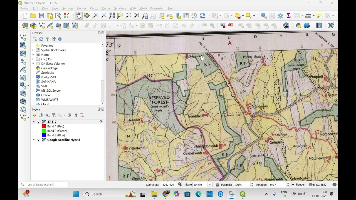The height and width of the screenshot is (200, 356).
Task: Open the Processing Toolbox gear icon
Action: click(280, 16)
